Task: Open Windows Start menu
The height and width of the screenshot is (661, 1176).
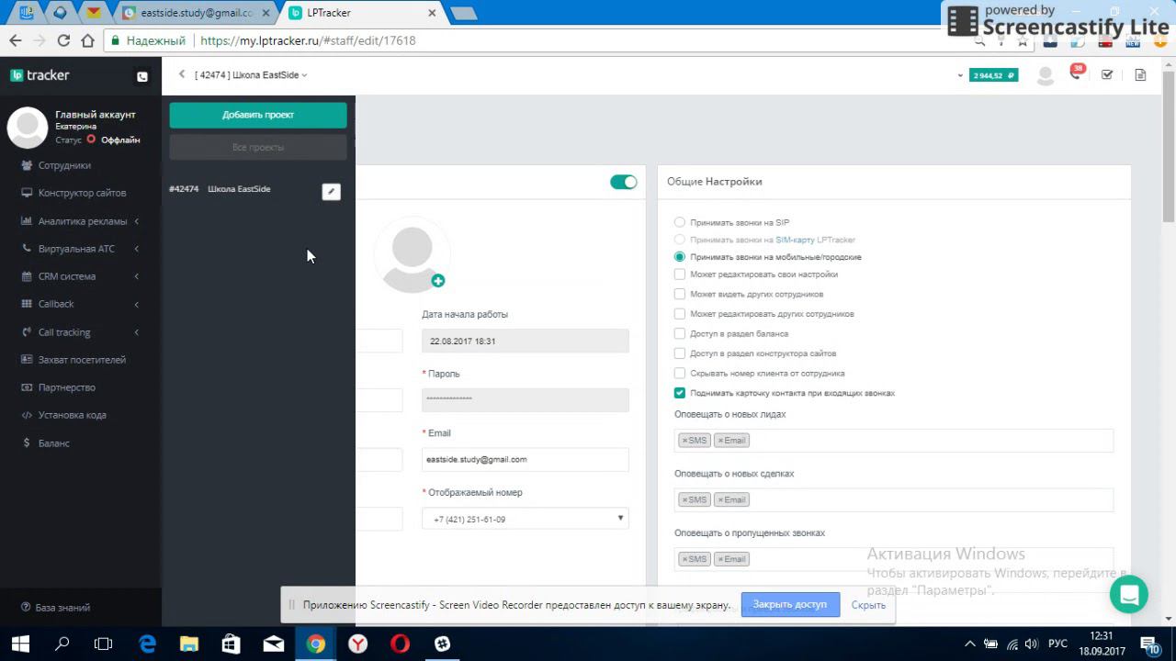Action: coord(20,644)
